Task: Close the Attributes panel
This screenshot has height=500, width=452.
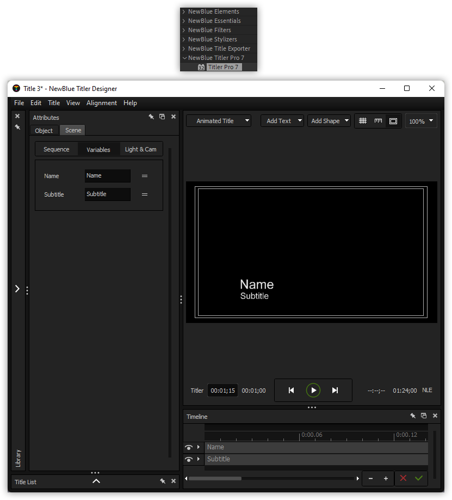Action: click(174, 117)
